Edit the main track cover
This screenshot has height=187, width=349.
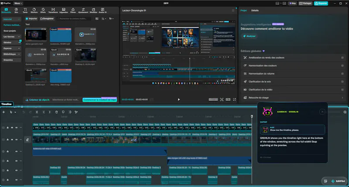pos(27,140)
